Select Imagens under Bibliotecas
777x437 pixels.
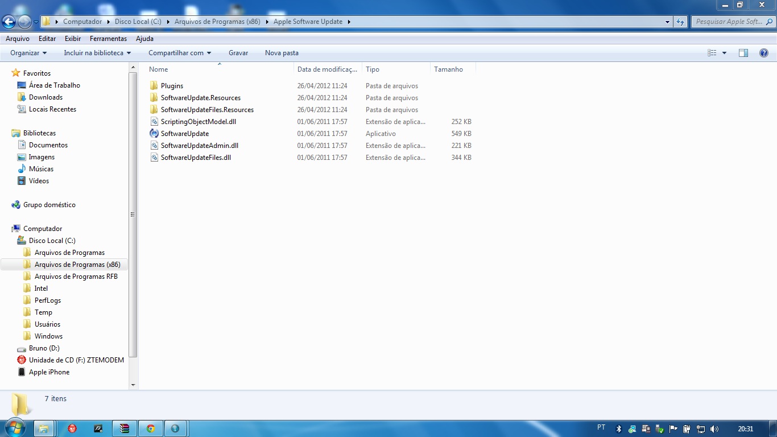(x=42, y=157)
